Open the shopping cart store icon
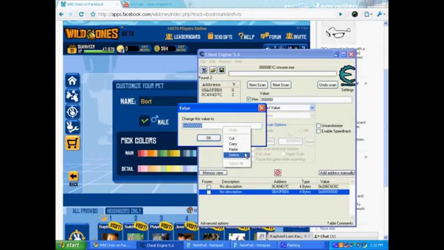444x250 pixels. pyautogui.click(x=72, y=143)
